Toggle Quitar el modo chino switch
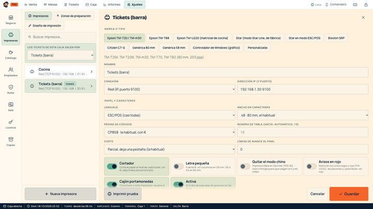 (x=245, y=166)
